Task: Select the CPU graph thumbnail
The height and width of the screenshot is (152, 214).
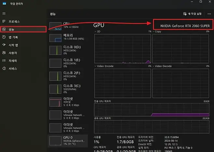Action: pos(55,26)
